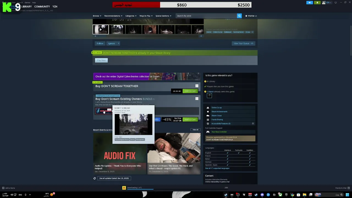Click the Windows Start button
This screenshot has width=352, height=198.
347,195
